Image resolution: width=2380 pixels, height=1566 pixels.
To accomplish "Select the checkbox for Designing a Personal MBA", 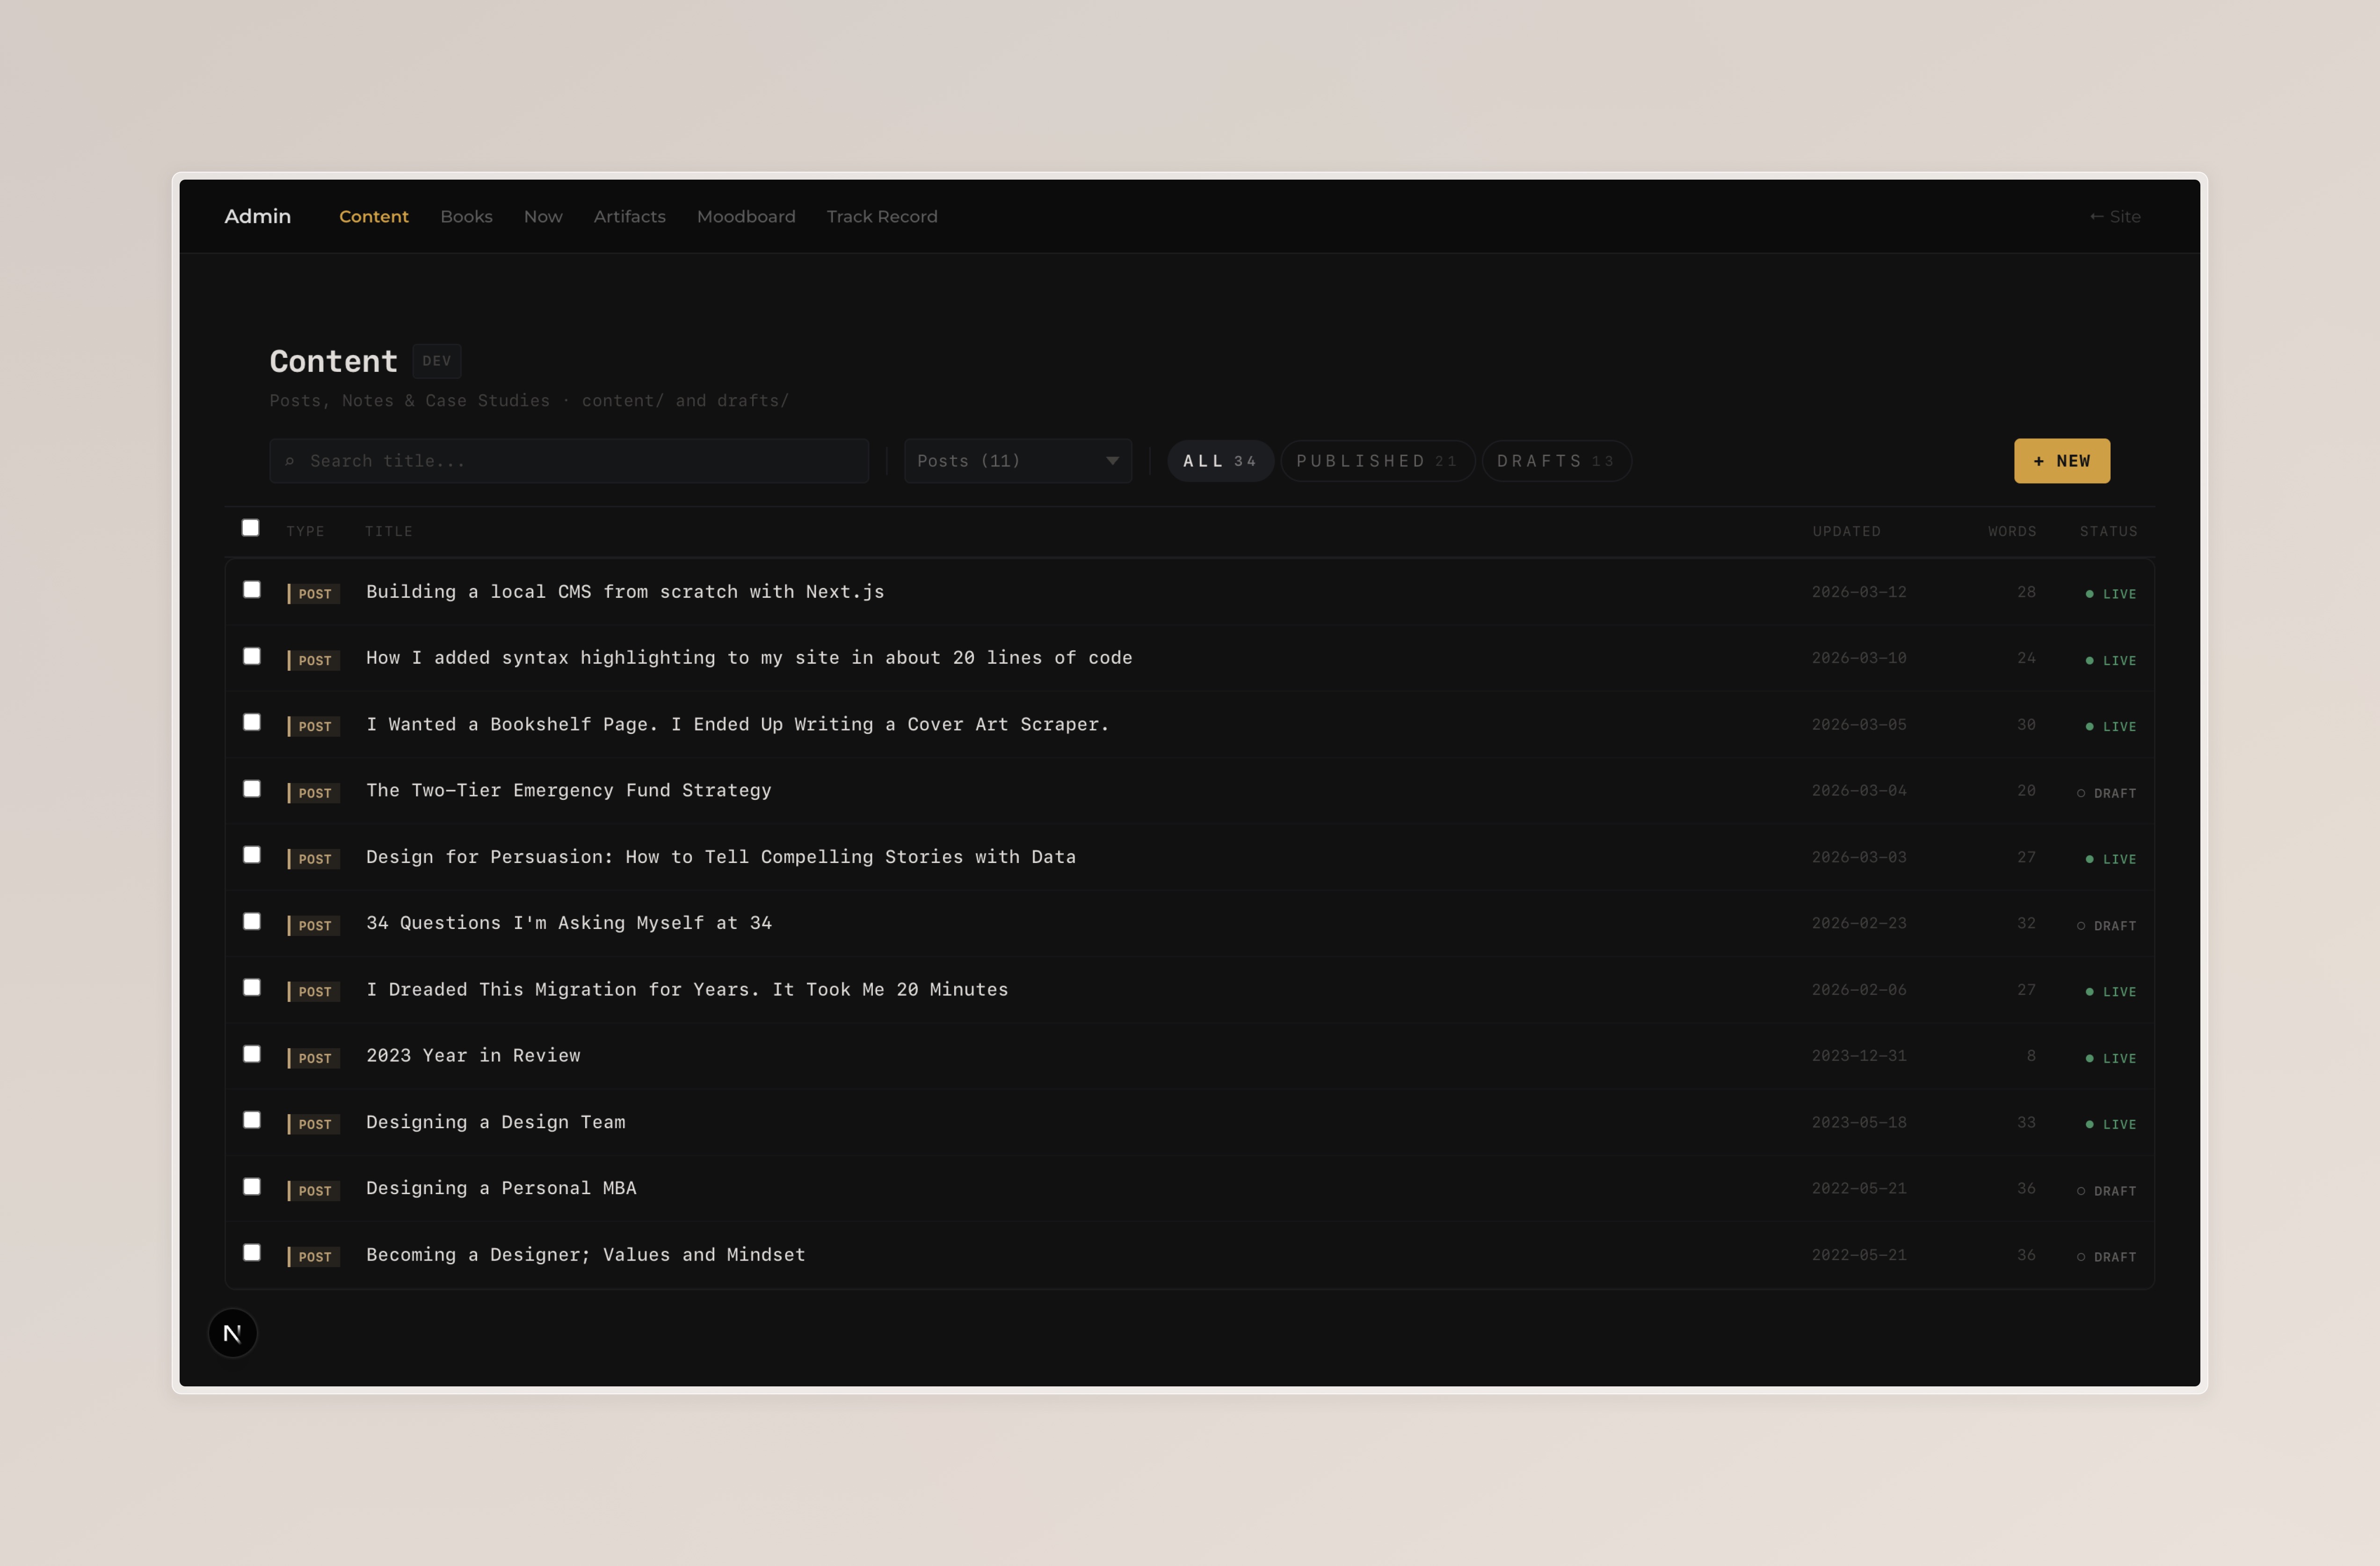I will (252, 1186).
